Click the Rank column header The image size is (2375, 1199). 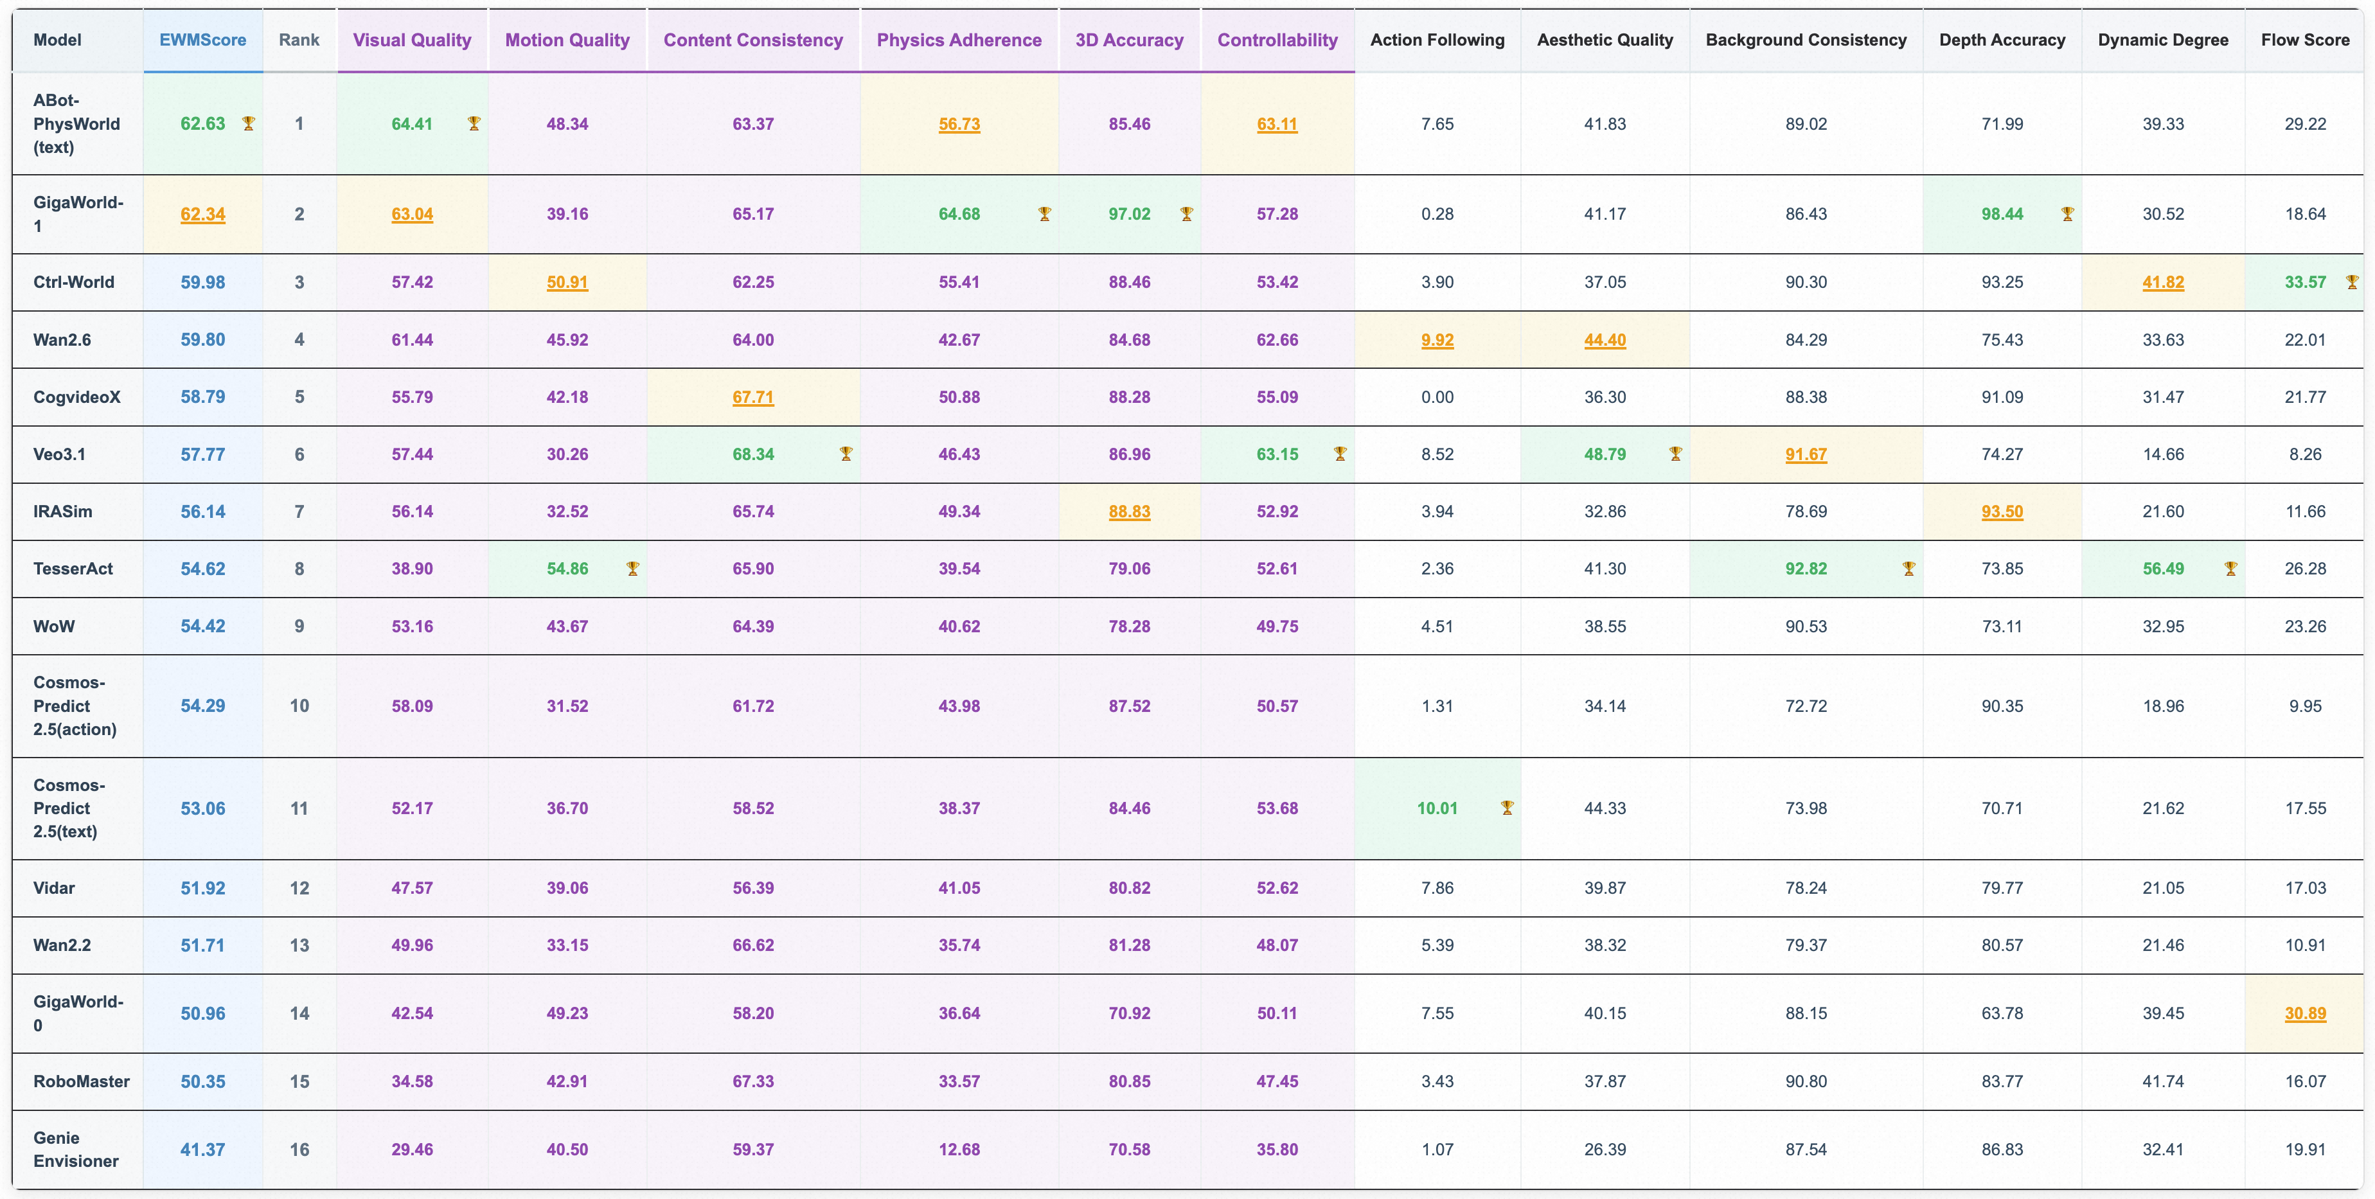[x=299, y=40]
